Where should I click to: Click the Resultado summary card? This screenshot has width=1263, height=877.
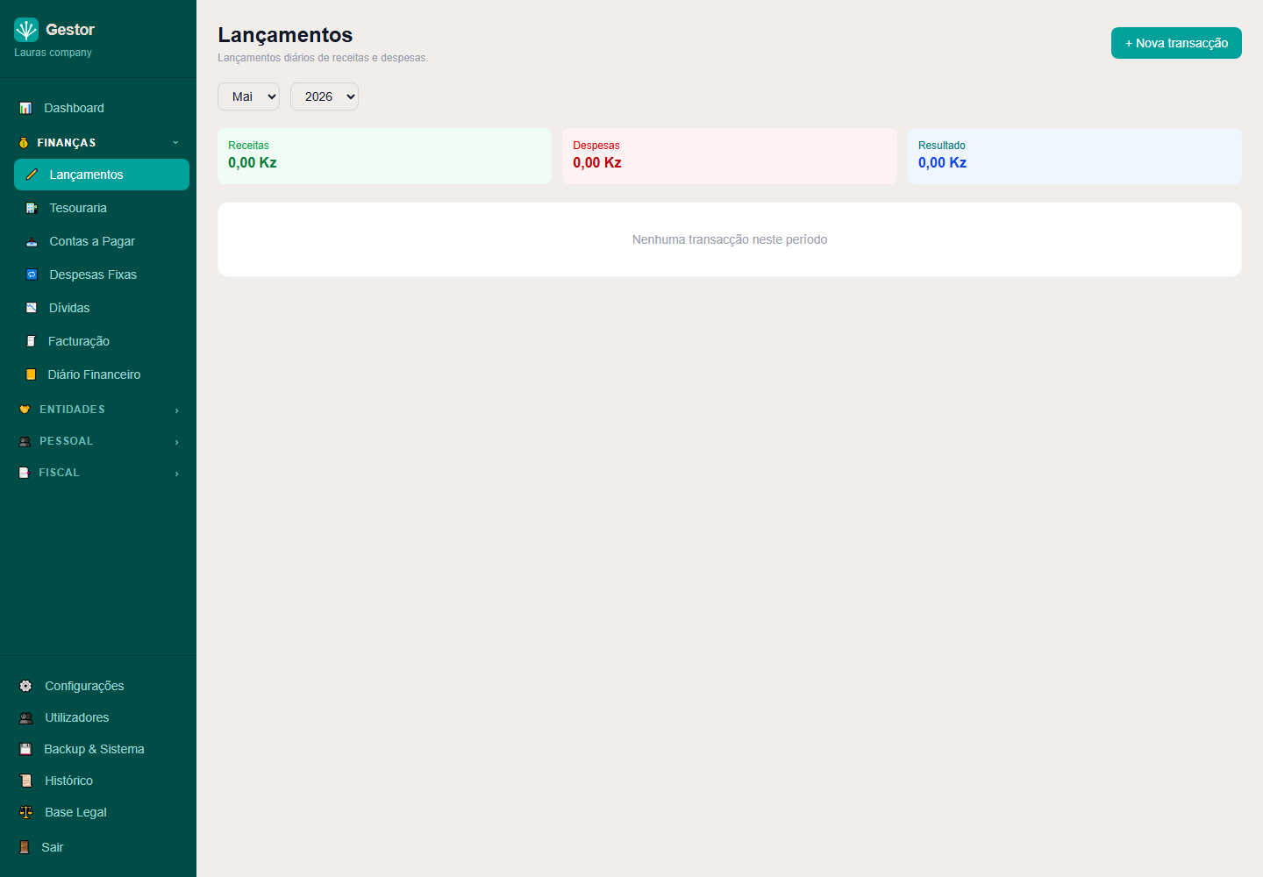pyautogui.click(x=1074, y=156)
